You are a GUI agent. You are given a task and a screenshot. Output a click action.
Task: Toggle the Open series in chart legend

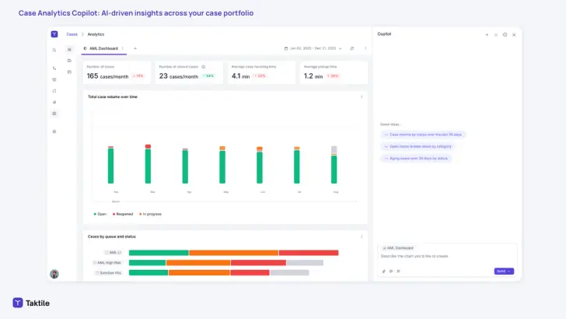pos(100,214)
